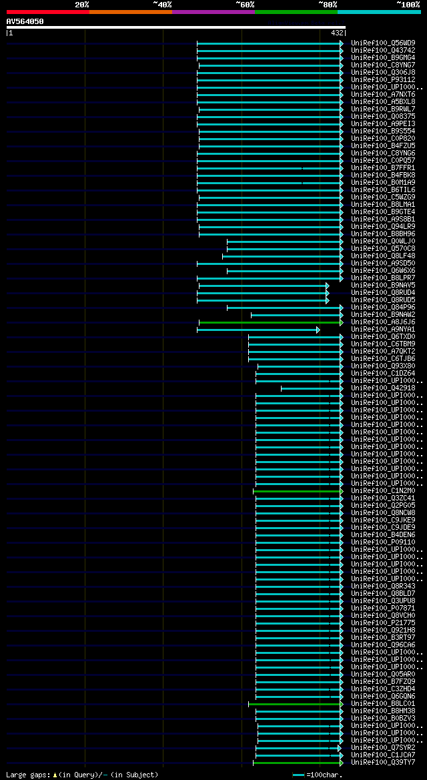Click the UniRef100_Q94LR9 label
This screenshot has width=427, height=780.
click(383, 226)
